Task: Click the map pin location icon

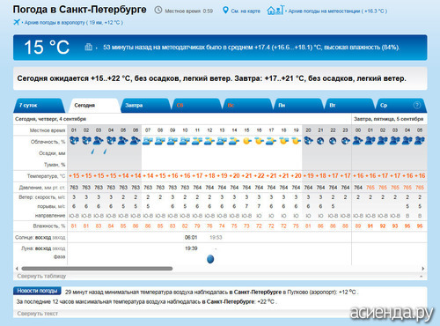Action: click(225, 11)
